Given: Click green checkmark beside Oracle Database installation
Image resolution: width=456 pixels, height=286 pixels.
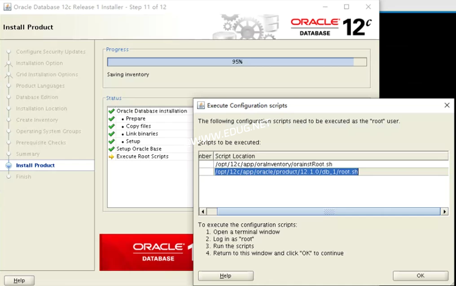Looking at the screenshot, I should tap(111, 111).
